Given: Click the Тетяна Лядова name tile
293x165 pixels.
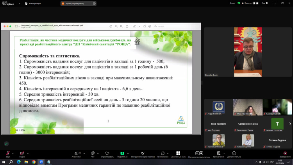Looking at the screenshot, I should [x=277, y=140].
